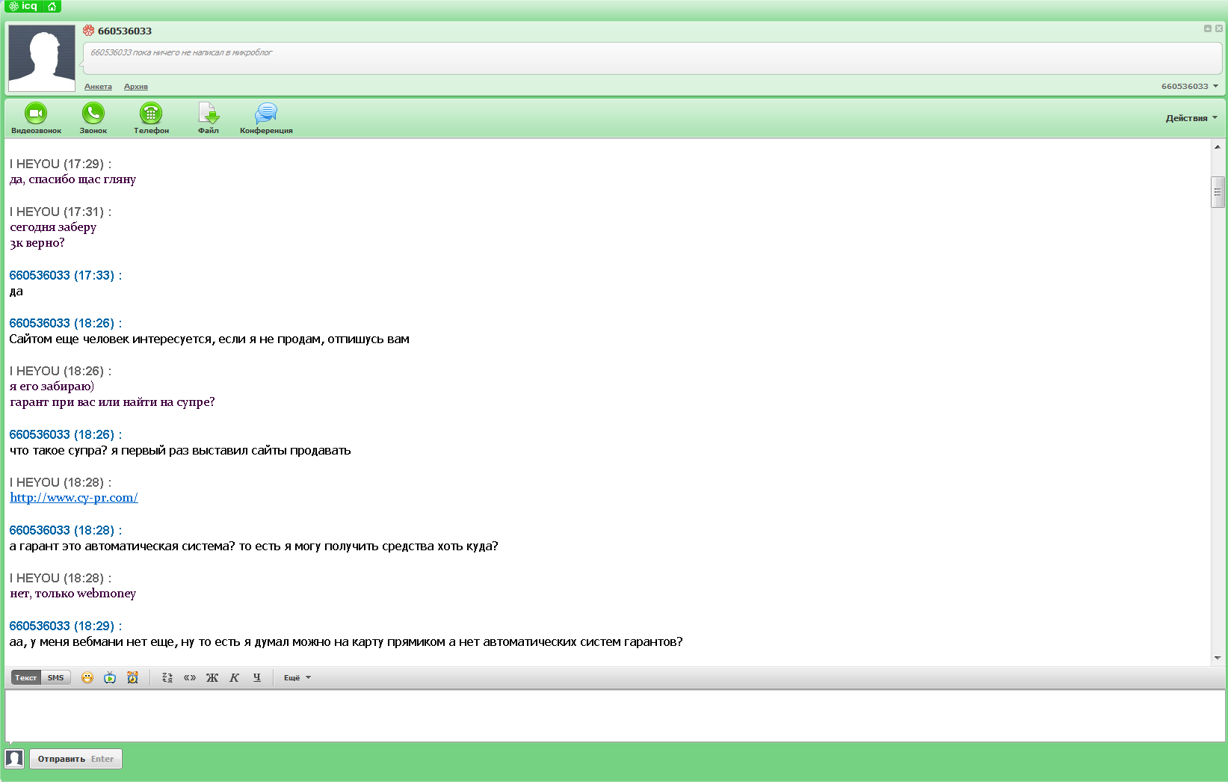Open the 660536033 dropdown under microblog

pos(1189,86)
